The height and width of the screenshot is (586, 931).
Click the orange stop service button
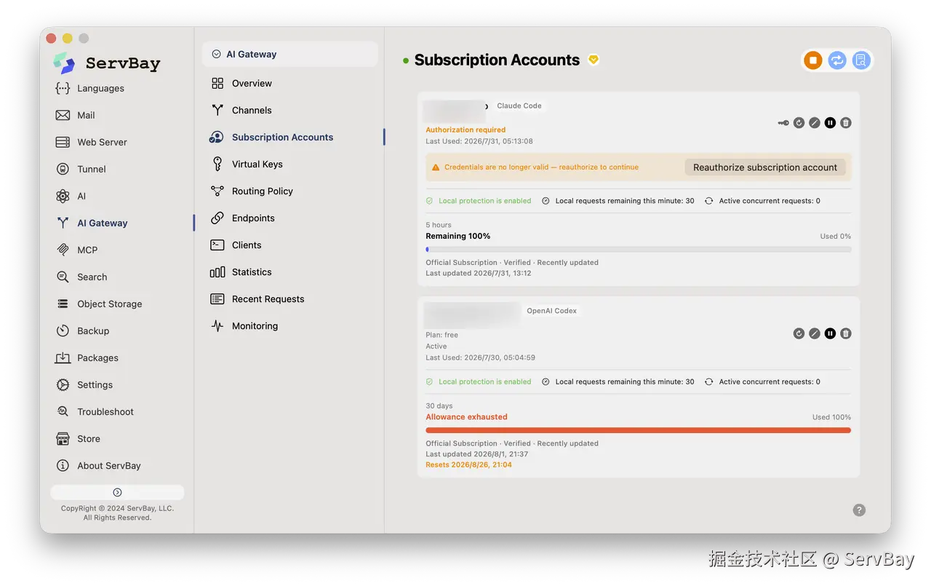(x=813, y=60)
